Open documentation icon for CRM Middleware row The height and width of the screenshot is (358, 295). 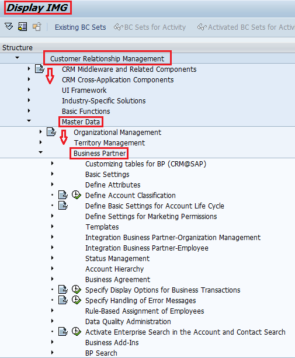40,69
